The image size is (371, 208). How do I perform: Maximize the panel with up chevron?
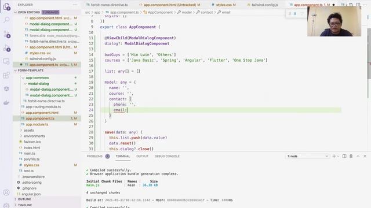pos(358,156)
